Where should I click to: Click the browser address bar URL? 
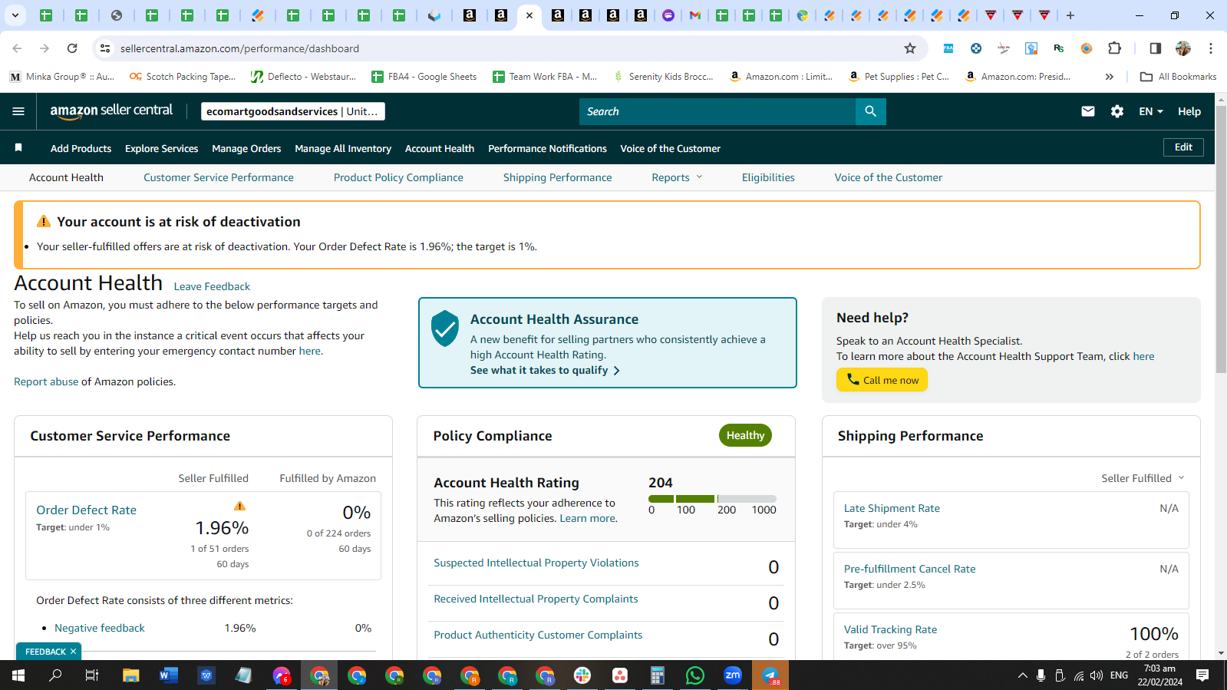[239, 48]
